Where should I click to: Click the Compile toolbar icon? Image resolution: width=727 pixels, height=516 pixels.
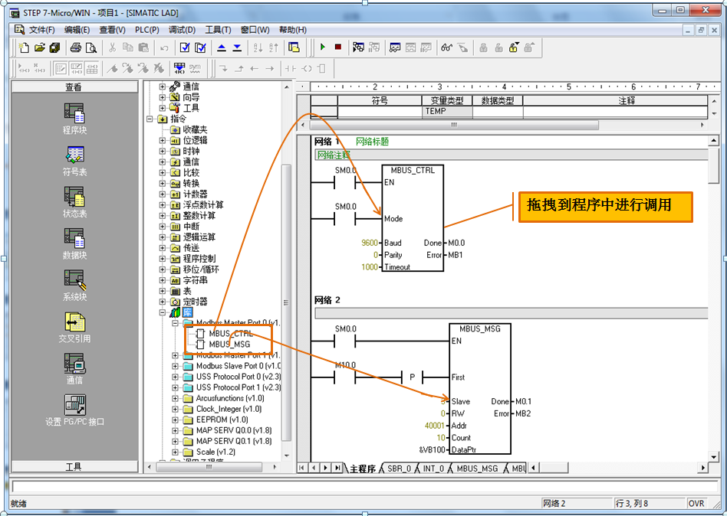pyautogui.click(x=185, y=47)
